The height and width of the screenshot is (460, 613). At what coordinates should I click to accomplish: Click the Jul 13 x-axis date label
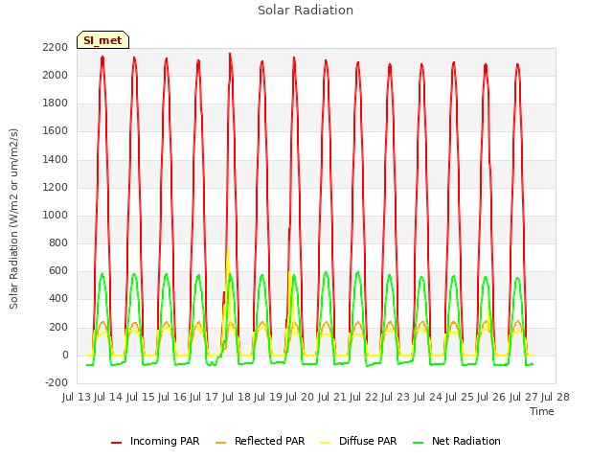[77, 397]
